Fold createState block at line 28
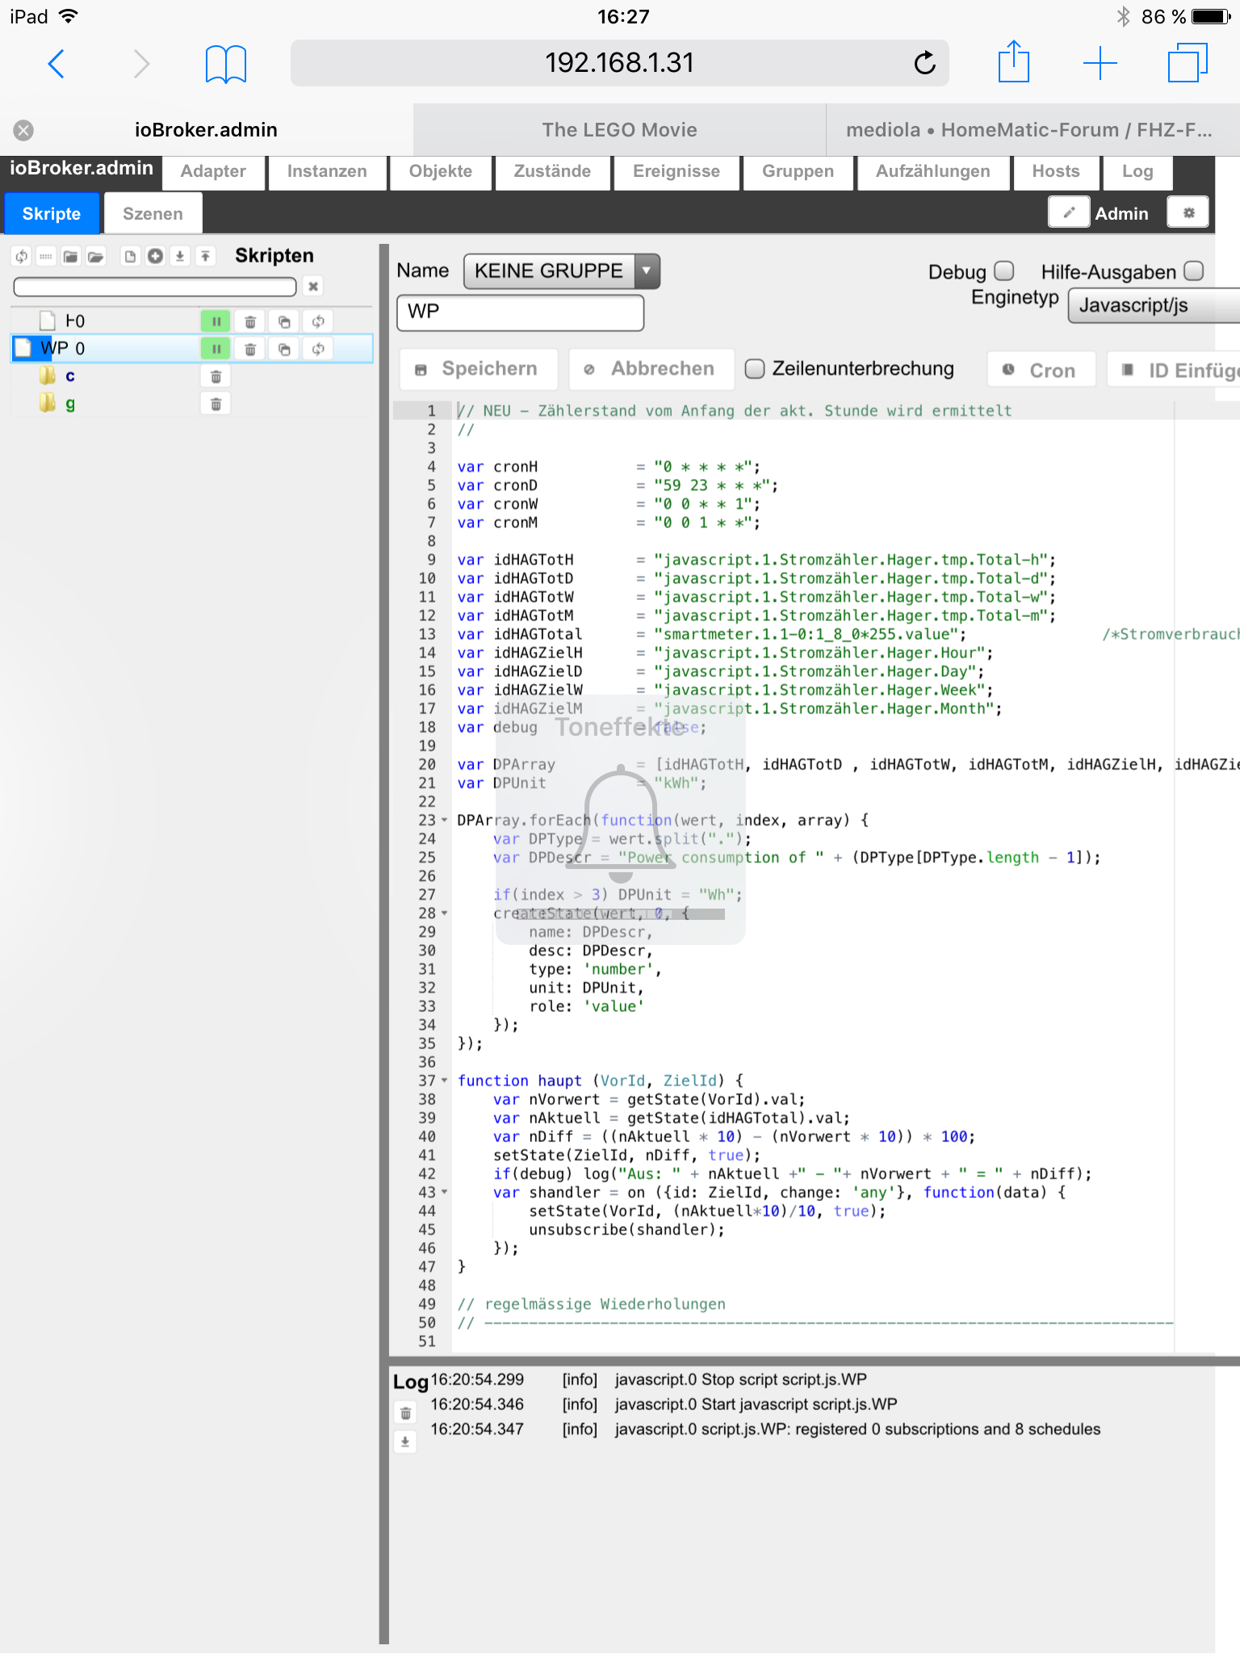The width and height of the screenshot is (1240, 1654). [x=444, y=913]
